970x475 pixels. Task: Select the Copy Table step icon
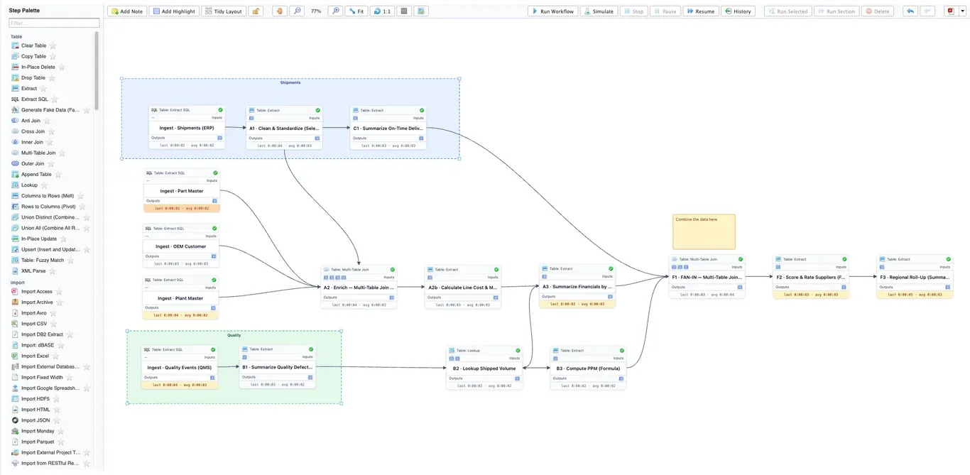(15, 56)
